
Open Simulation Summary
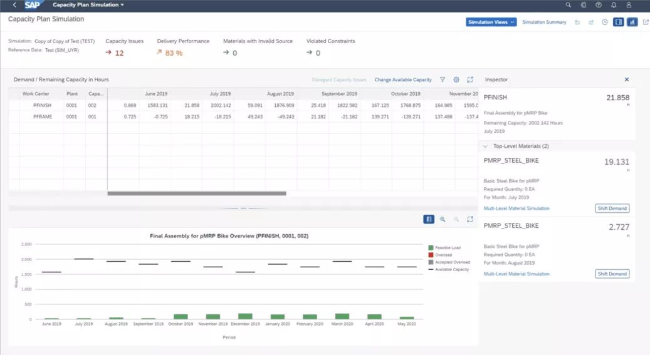pos(544,22)
